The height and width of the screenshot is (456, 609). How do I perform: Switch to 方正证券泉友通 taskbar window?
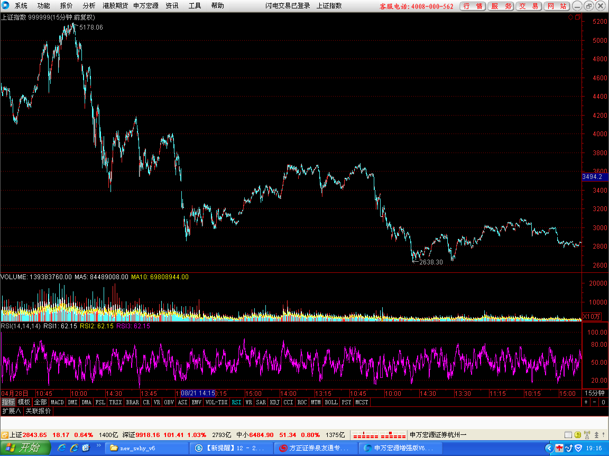pyautogui.click(x=315, y=448)
